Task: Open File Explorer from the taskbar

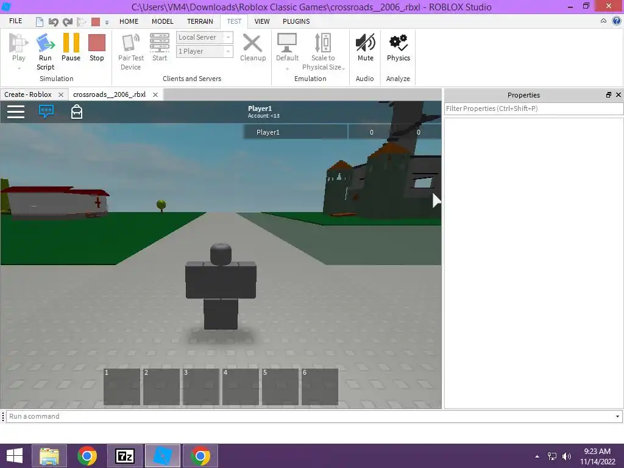Action: (49, 456)
